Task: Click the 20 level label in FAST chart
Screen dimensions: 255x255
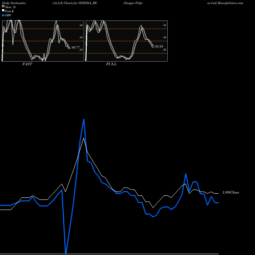Action: tap(81, 49)
